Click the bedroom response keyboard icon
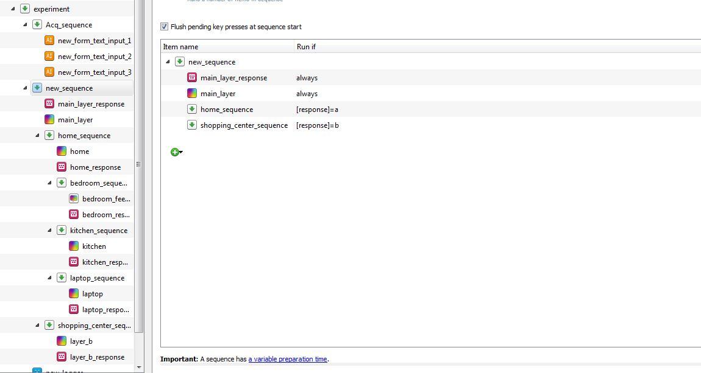Viewport: 701px width, 373px height. pos(74,215)
